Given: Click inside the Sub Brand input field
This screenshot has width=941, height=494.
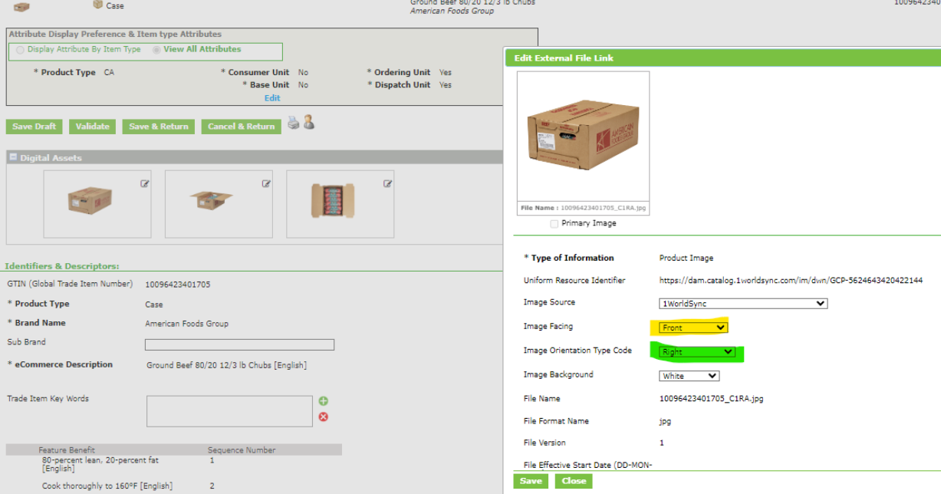Looking at the screenshot, I should point(238,344).
